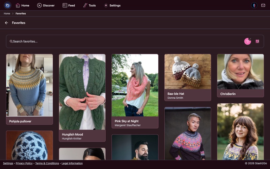
Task: Open the messages envelope icon
Action: click(263, 5)
